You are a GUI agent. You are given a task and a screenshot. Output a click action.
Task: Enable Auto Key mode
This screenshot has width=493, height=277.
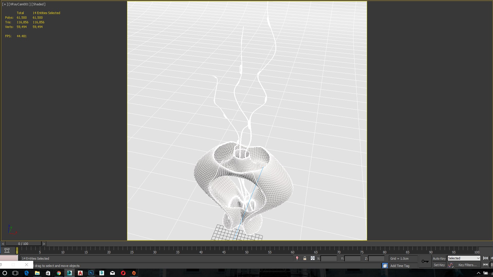(x=439, y=259)
